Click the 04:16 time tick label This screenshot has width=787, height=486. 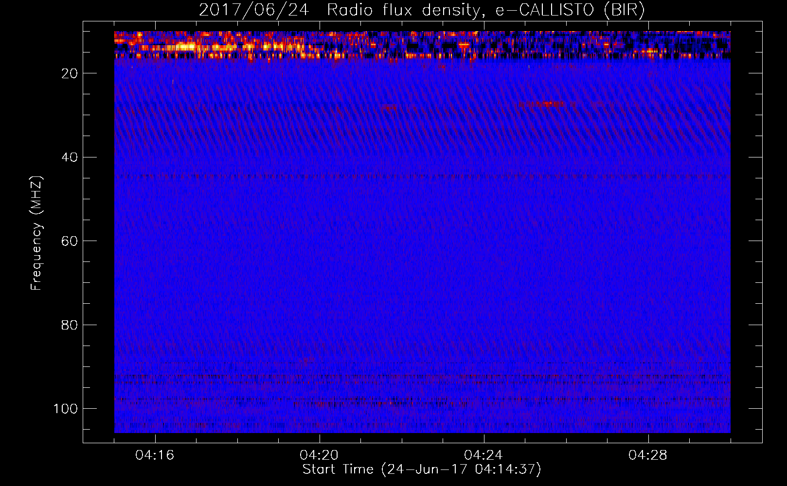(155, 455)
